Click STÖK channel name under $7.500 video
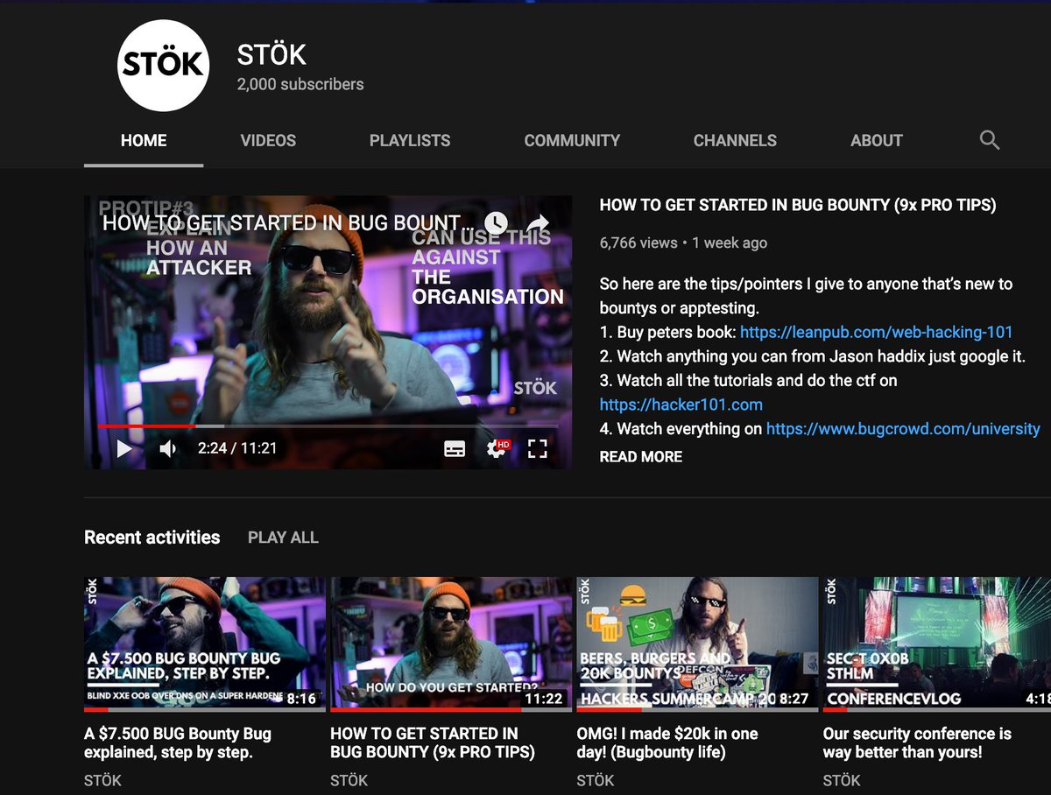This screenshot has height=795, width=1051. click(102, 780)
